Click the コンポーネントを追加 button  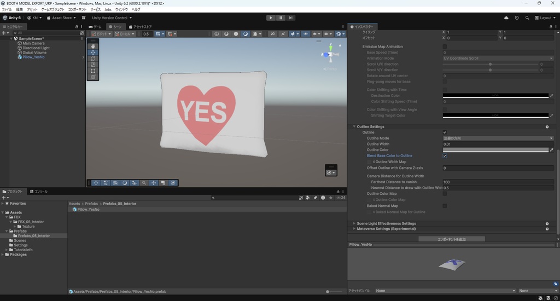[451, 239]
